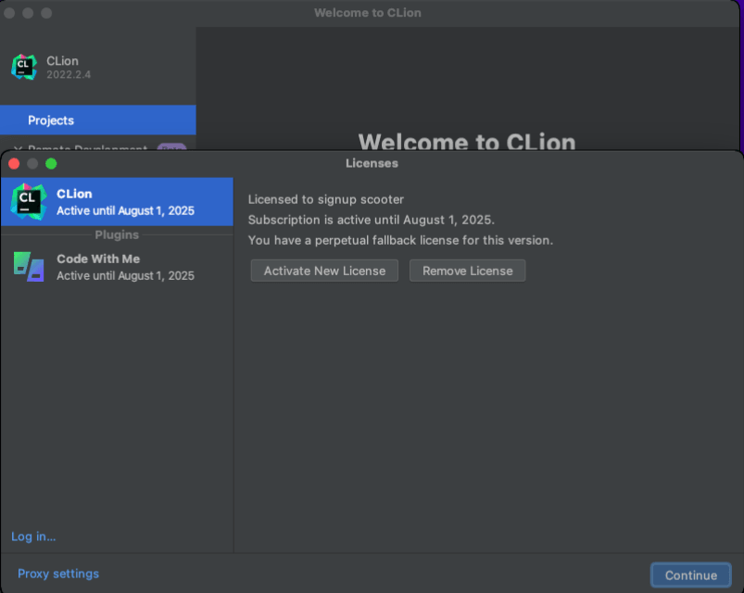Select the CLion 'Active until August 1, 2025' license entry
Image resolution: width=744 pixels, height=593 pixels.
coord(117,202)
